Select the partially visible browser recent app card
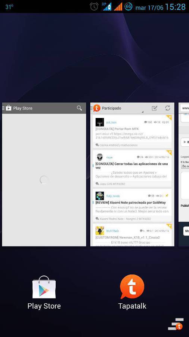This screenshot has height=337, width=189. (184, 174)
